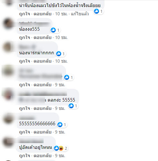This screenshot has width=158, height=161.
Task: Click 9 ชม. timestamp under ตลกง่ะ 55555 comment
Action: point(60,108)
